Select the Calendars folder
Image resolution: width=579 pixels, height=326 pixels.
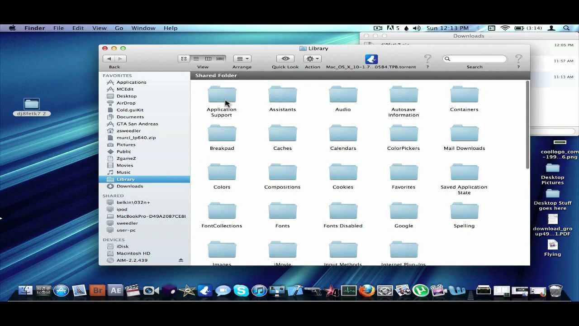tap(343, 138)
